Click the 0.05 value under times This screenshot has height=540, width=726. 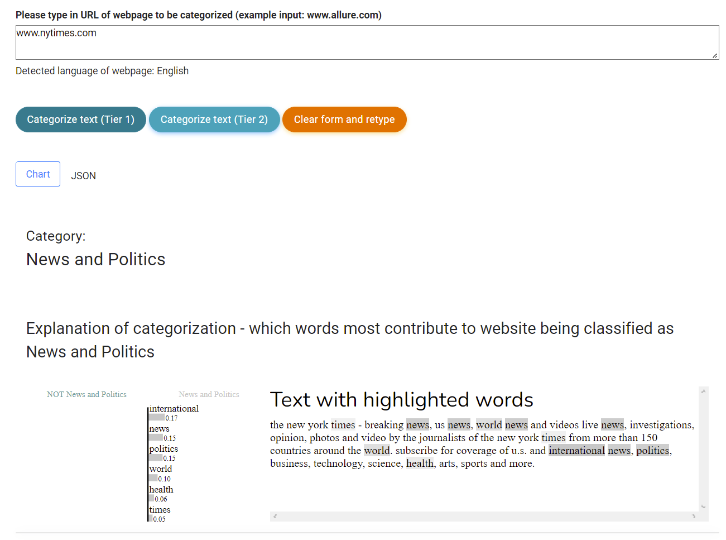[x=159, y=519]
